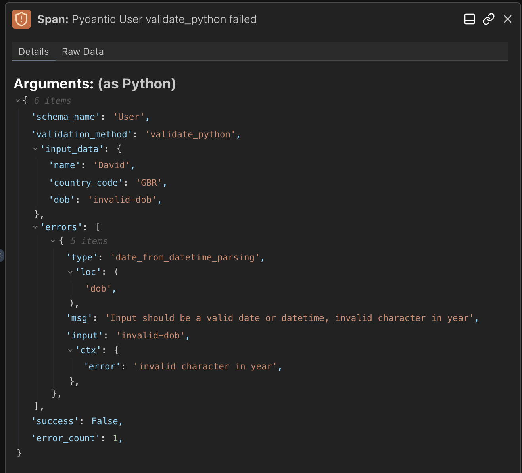
Task: Copy span link with the chain icon
Action: [488, 19]
